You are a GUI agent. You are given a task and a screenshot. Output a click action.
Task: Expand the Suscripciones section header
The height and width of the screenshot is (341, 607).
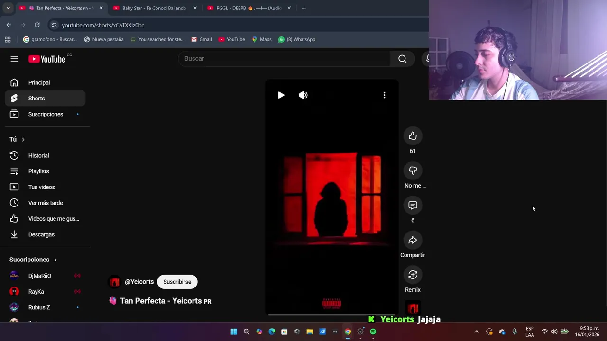(33, 260)
